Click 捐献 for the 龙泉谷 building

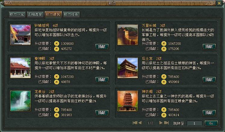click(102, 113)
